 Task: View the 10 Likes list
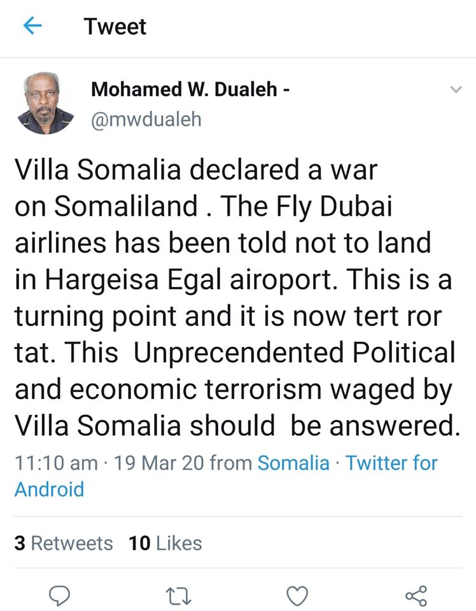[165, 543]
